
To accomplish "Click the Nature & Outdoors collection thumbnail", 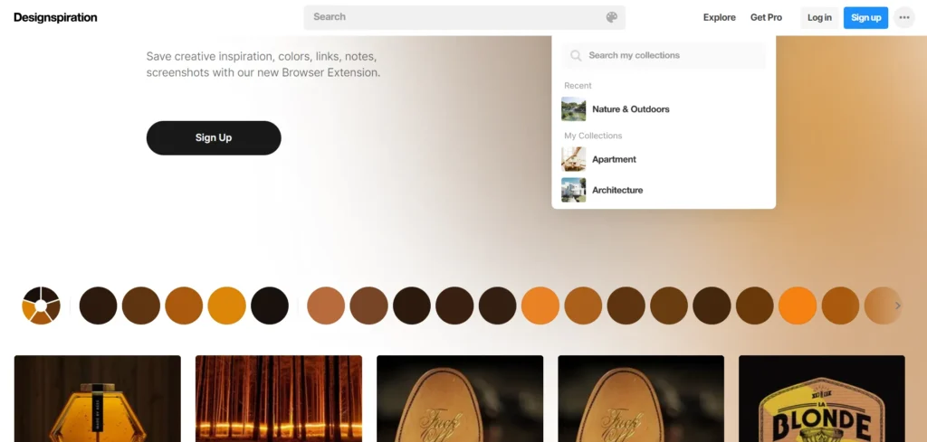I will (x=573, y=109).
